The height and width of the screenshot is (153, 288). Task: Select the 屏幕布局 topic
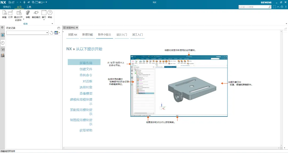[84, 62]
